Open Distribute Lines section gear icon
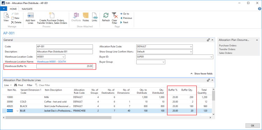 (x=208, y=80)
